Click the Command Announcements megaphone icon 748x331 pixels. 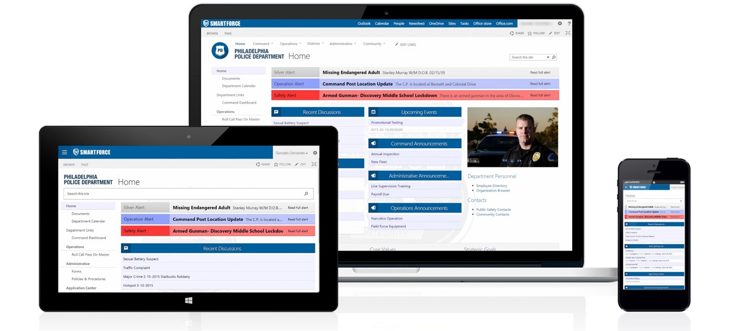[x=372, y=143]
